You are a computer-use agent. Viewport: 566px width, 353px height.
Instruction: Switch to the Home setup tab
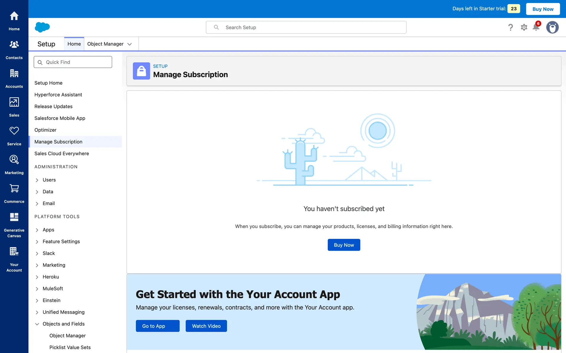tap(74, 44)
